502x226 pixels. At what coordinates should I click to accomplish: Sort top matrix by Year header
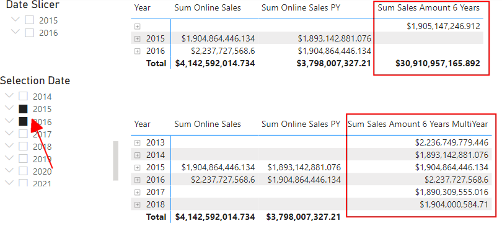142,7
